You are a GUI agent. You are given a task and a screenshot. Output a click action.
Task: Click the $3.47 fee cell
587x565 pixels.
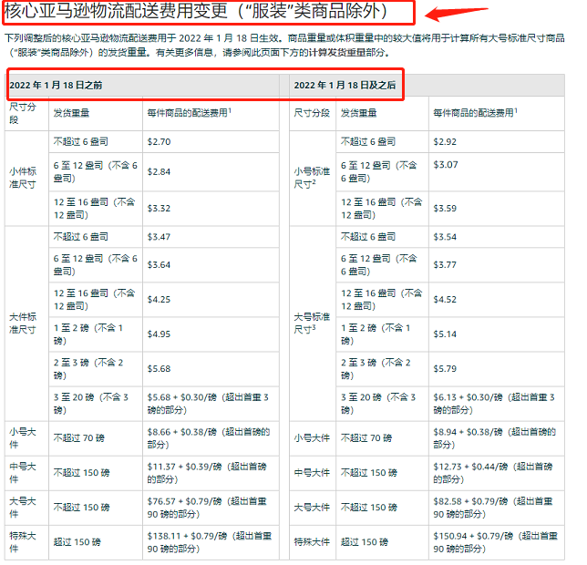point(211,237)
